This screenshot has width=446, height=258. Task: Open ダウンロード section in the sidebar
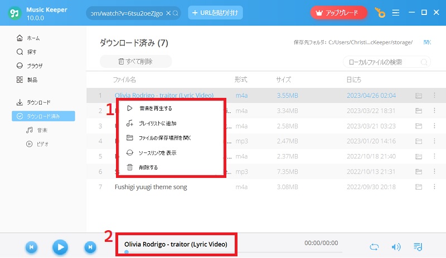tap(33, 102)
